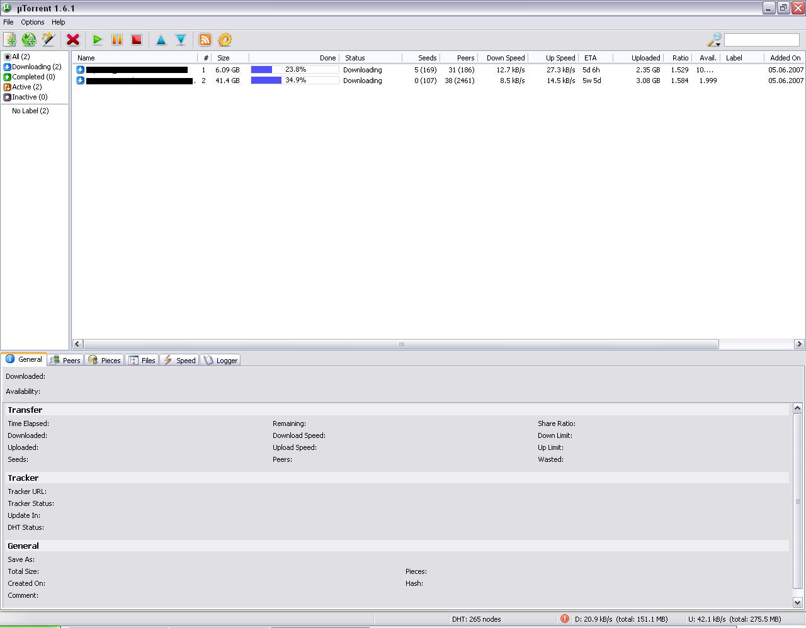Switch to the Logger tab
Viewport: 806px width, 628px height.
(x=220, y=361)
